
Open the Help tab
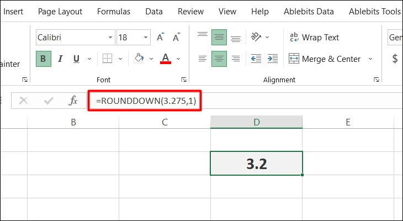(x=260, y=12)
